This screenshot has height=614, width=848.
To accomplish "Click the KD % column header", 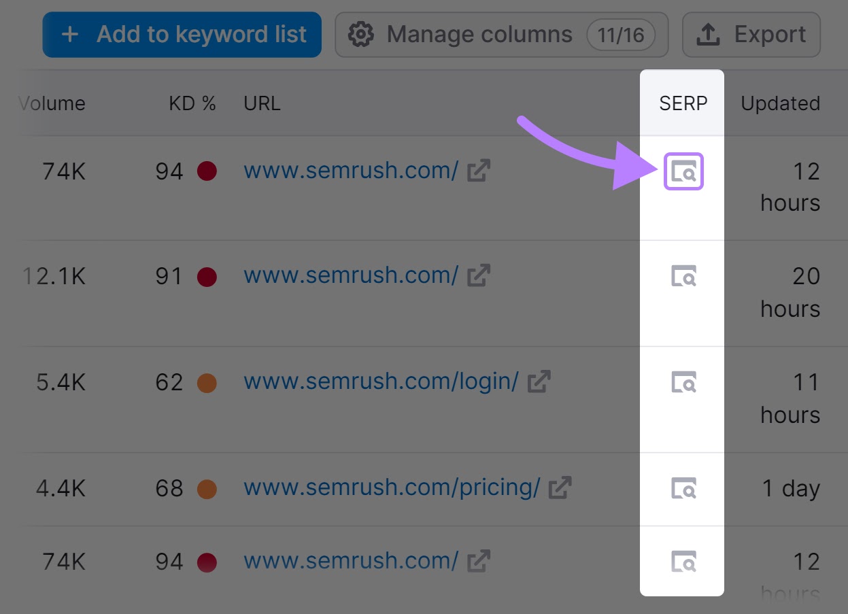I will pyautogui.click(x=192, y=103).
